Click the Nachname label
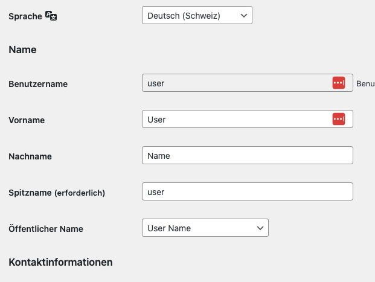 point(30,156)
